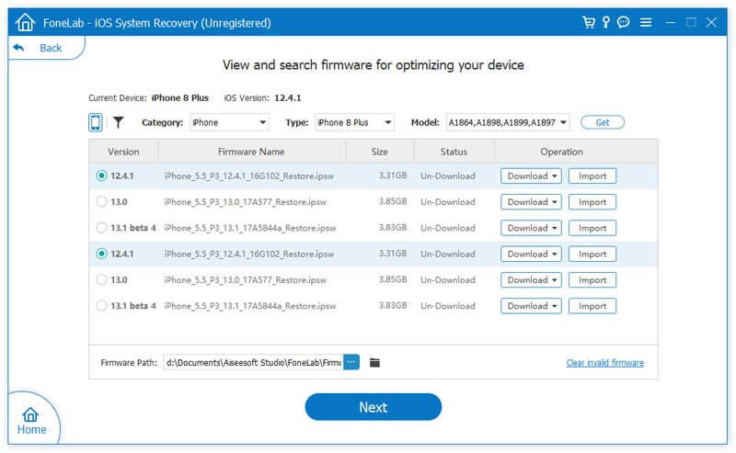The width and height of the screenshot is (736, 453).
Task: Open Download dropdown in the topmost 12.4.1 row
Action: [531, 176]
